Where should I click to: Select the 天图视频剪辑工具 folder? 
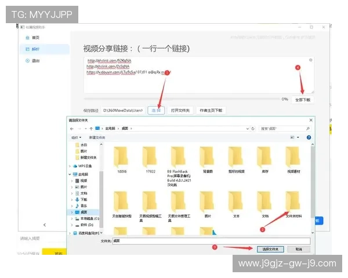click(150, 207)
